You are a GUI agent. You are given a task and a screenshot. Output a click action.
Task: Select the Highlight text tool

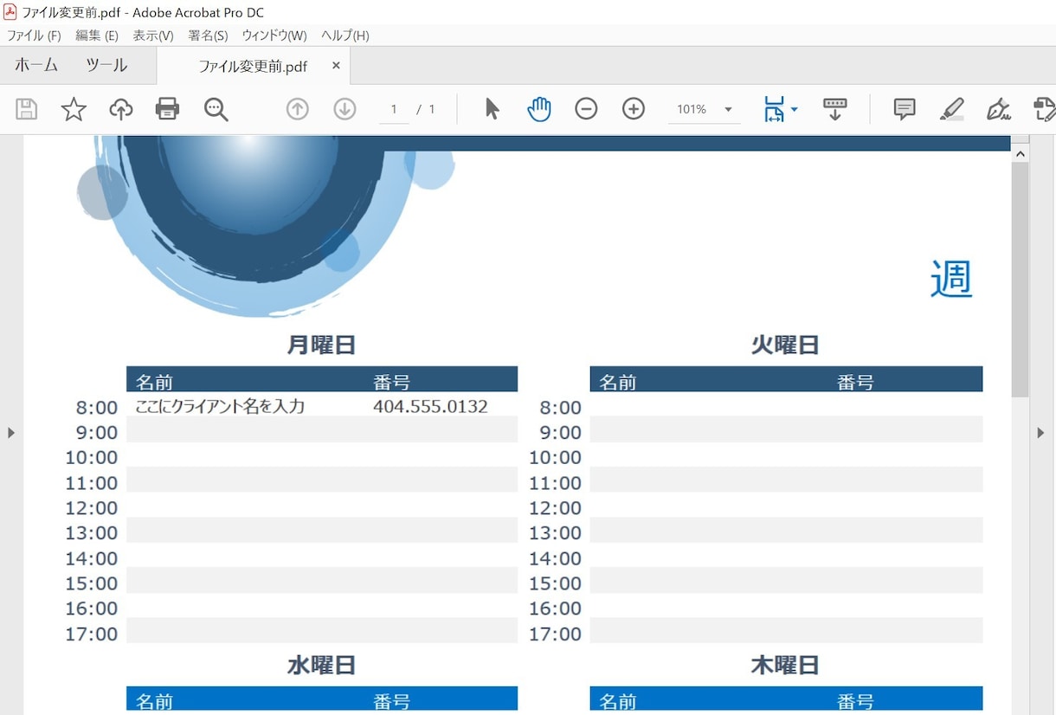(x=951, y=109)
